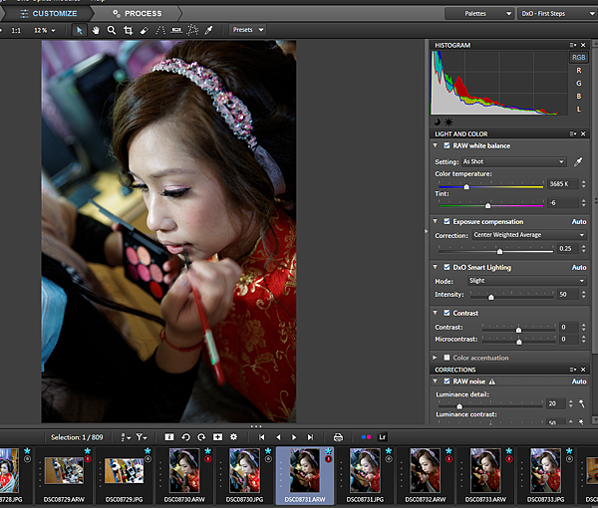Screen dimensions: 598x508
Task: Rotate image left in filmstrip toolbar
Action: click(185, 437)
